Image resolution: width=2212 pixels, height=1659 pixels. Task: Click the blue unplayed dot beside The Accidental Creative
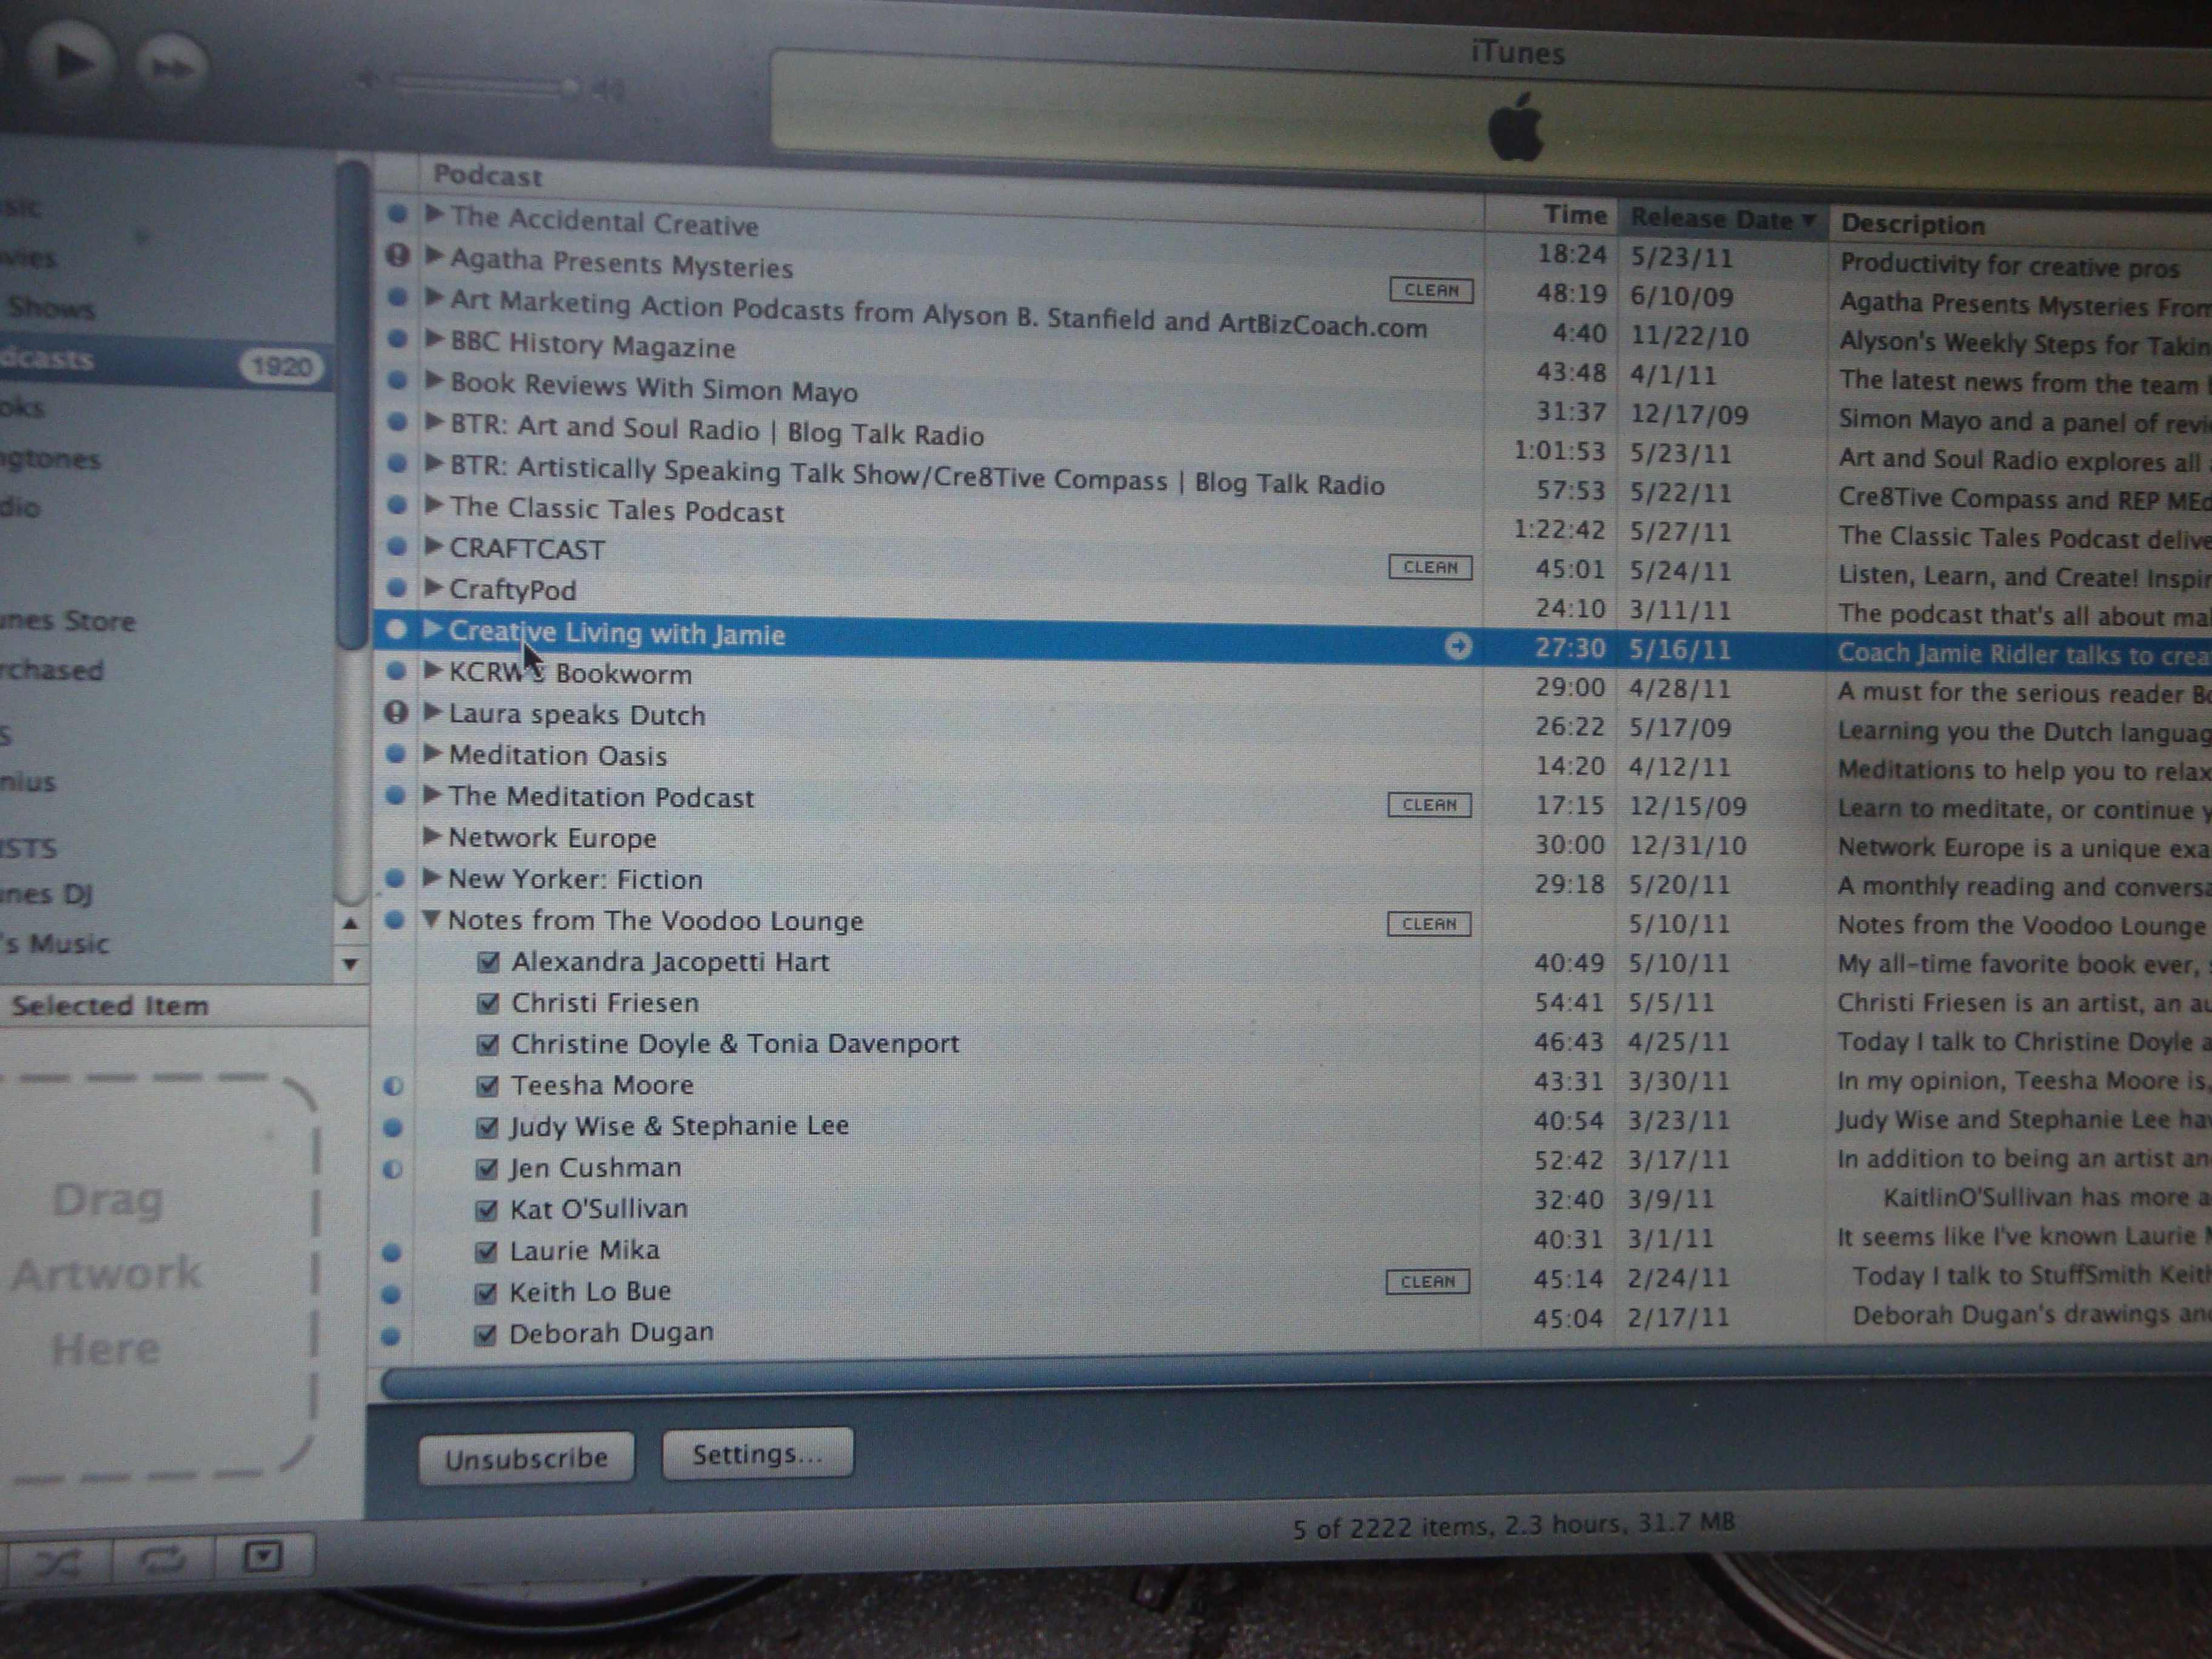pos(398,213)
